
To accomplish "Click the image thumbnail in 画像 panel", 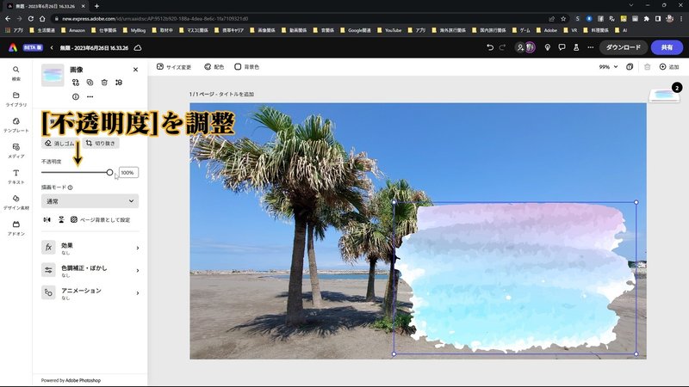I will click(53, 75).
